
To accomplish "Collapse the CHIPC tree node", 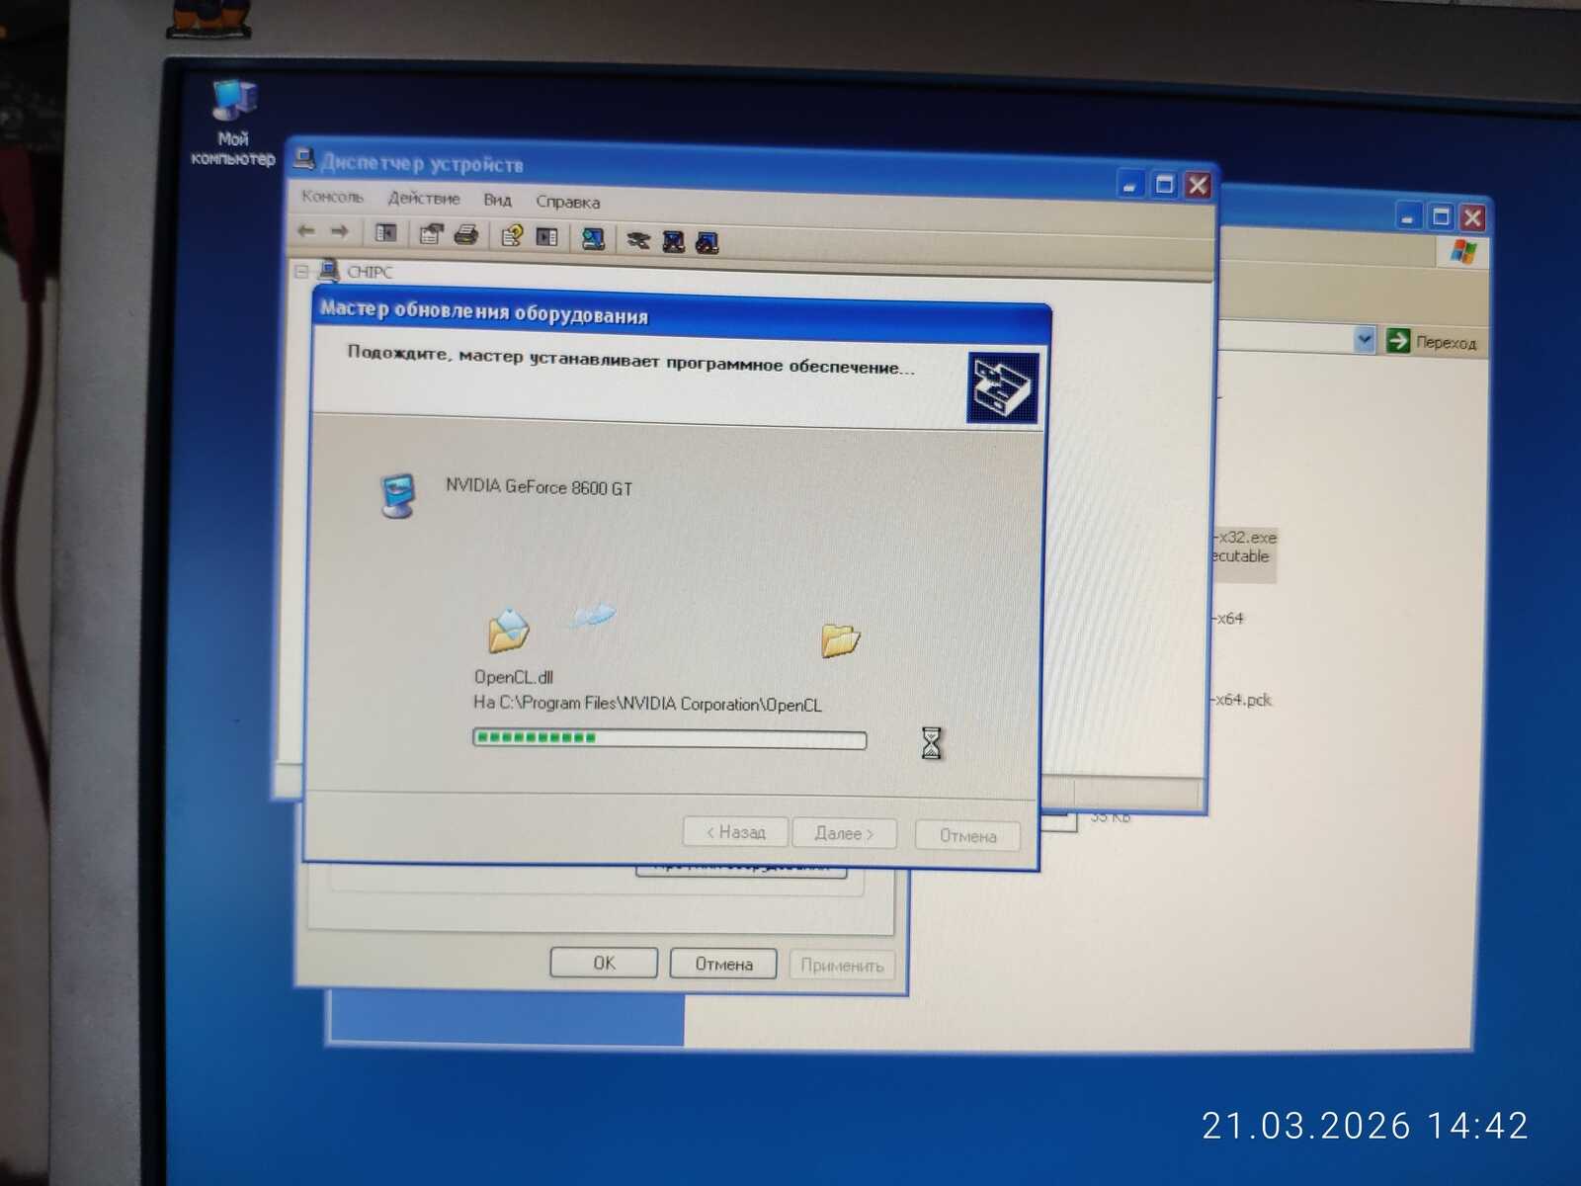I will coord(301,271).
